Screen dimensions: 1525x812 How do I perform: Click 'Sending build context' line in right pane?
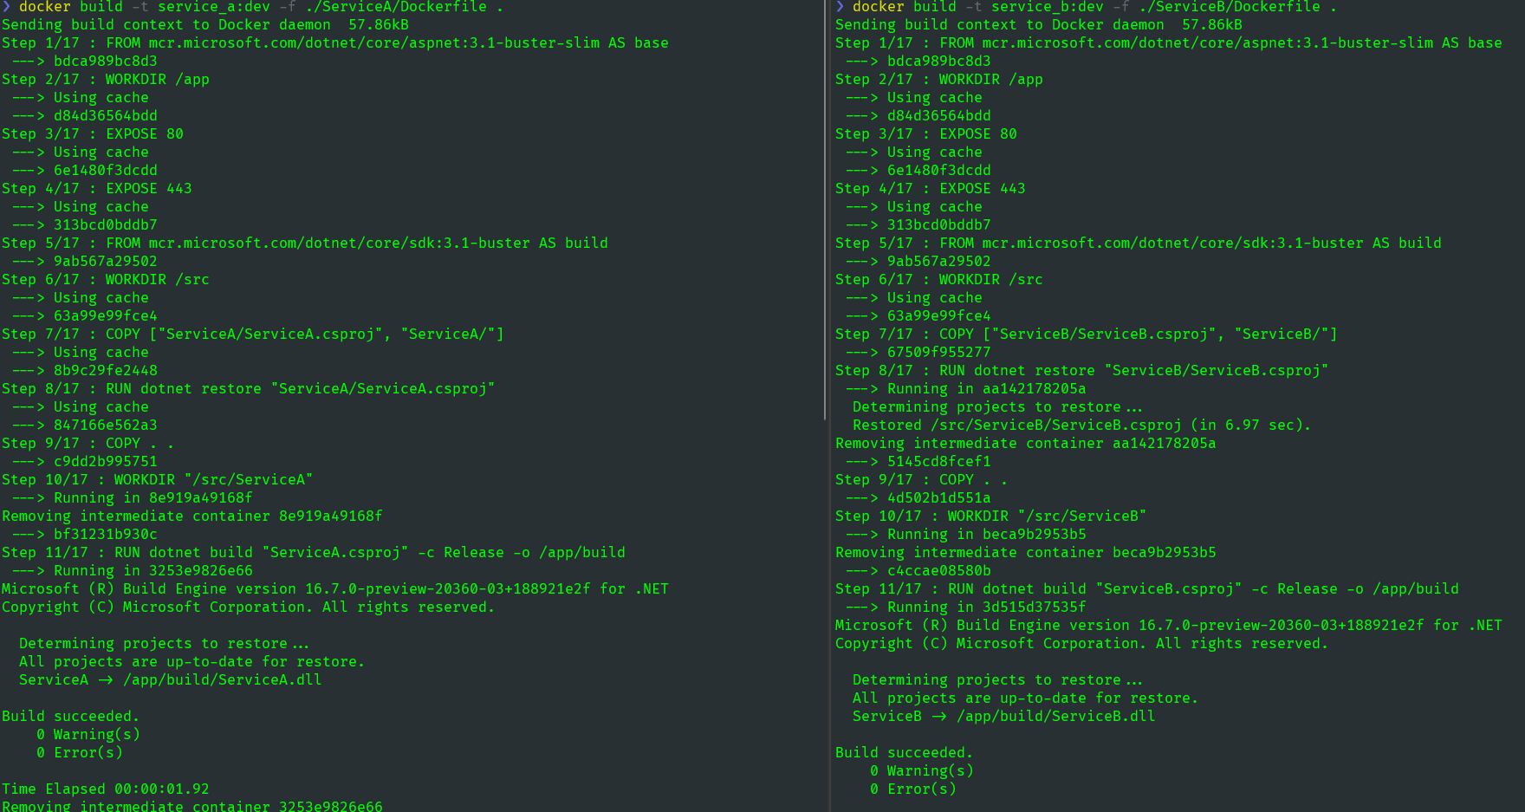[1039, 25]
